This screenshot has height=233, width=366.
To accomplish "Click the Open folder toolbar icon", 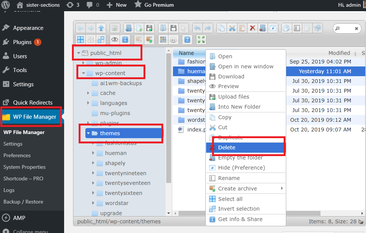I will (x=163, y=28).
